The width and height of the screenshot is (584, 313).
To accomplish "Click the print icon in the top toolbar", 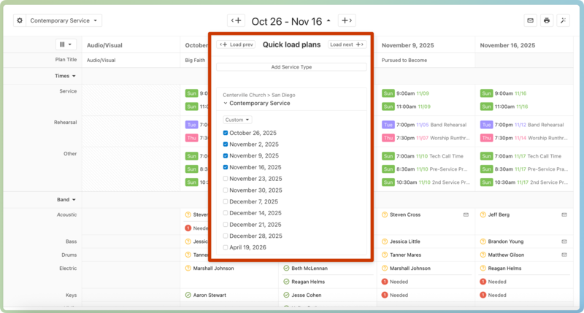I will pyautogui.click(x=547, y=20).
